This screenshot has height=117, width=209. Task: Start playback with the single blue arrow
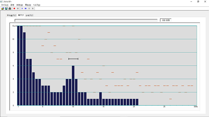pos(22,9)
